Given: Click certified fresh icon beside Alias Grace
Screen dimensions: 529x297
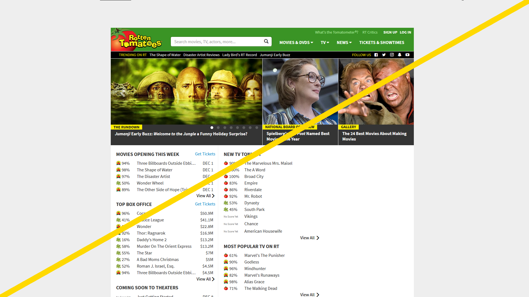Looking at the screenshot, I should [x=226, y=282].
